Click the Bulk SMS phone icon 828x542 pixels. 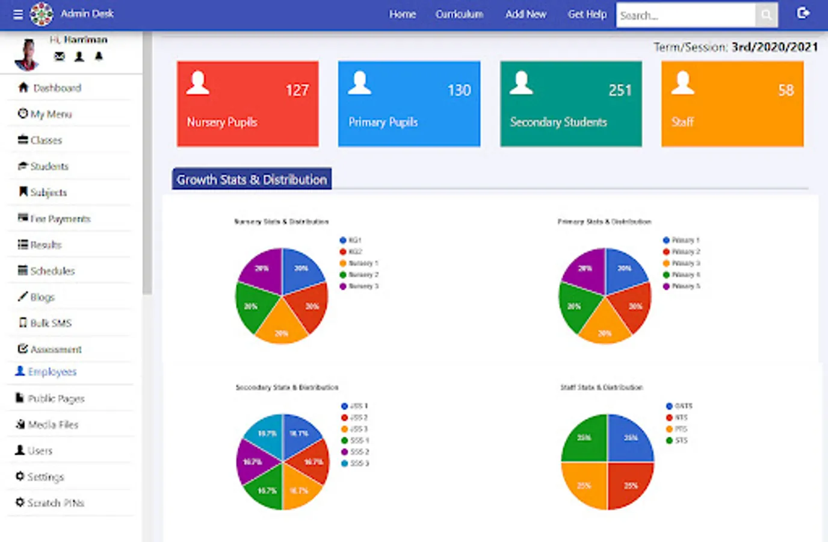click(x=23, y=322)
